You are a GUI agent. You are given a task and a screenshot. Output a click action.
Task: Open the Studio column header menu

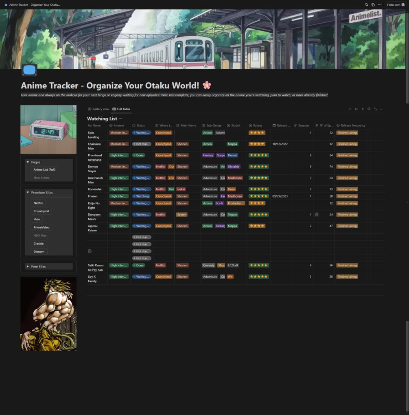[236, 125]
